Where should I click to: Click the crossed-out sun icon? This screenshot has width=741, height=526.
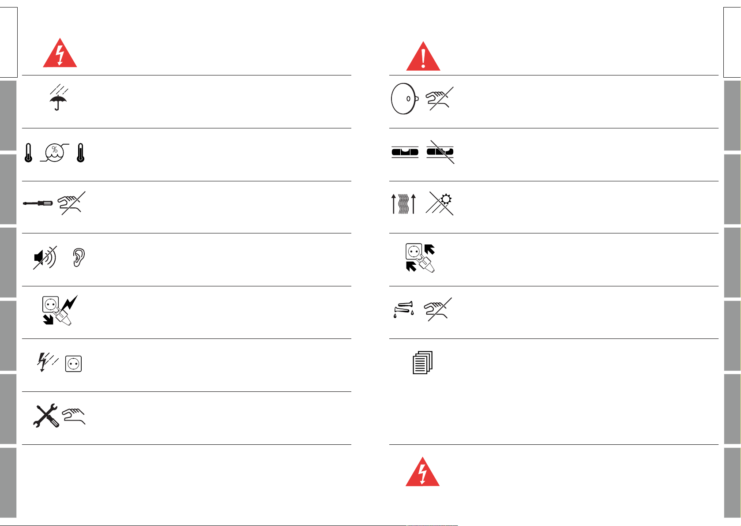440,204
